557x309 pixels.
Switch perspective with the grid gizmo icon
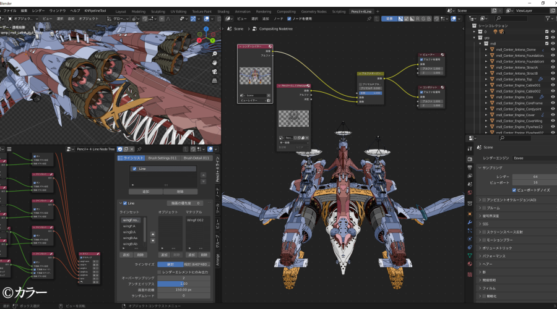click(x=214, y=80)
